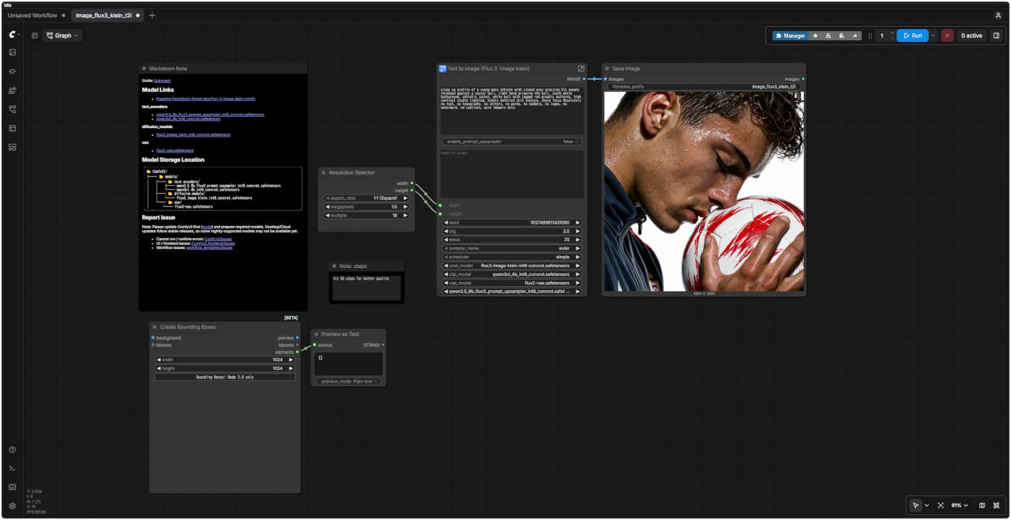The width and height of the screenshot is (1011, 520).
Task: Open the workflows sidebar panel
Action: (x=13, y=110)
